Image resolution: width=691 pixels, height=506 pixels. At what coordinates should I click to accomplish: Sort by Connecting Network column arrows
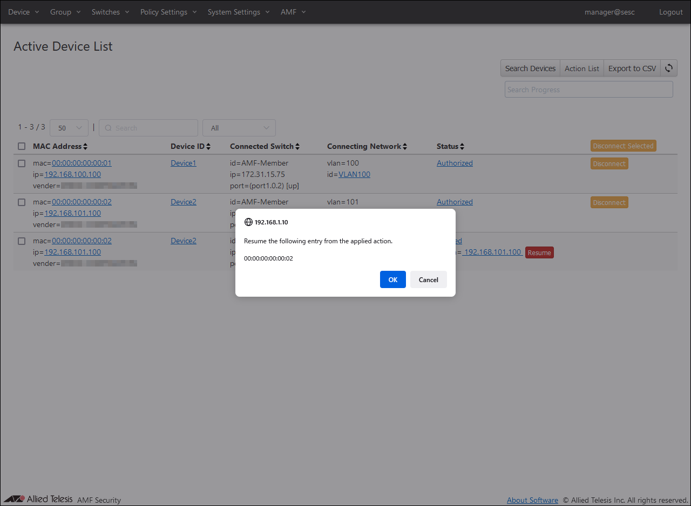tap(405, 147)
